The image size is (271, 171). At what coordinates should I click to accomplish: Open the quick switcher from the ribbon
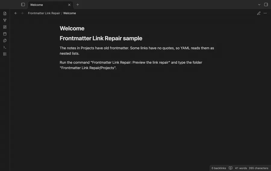pyautogui.click(x=5, y=13)
